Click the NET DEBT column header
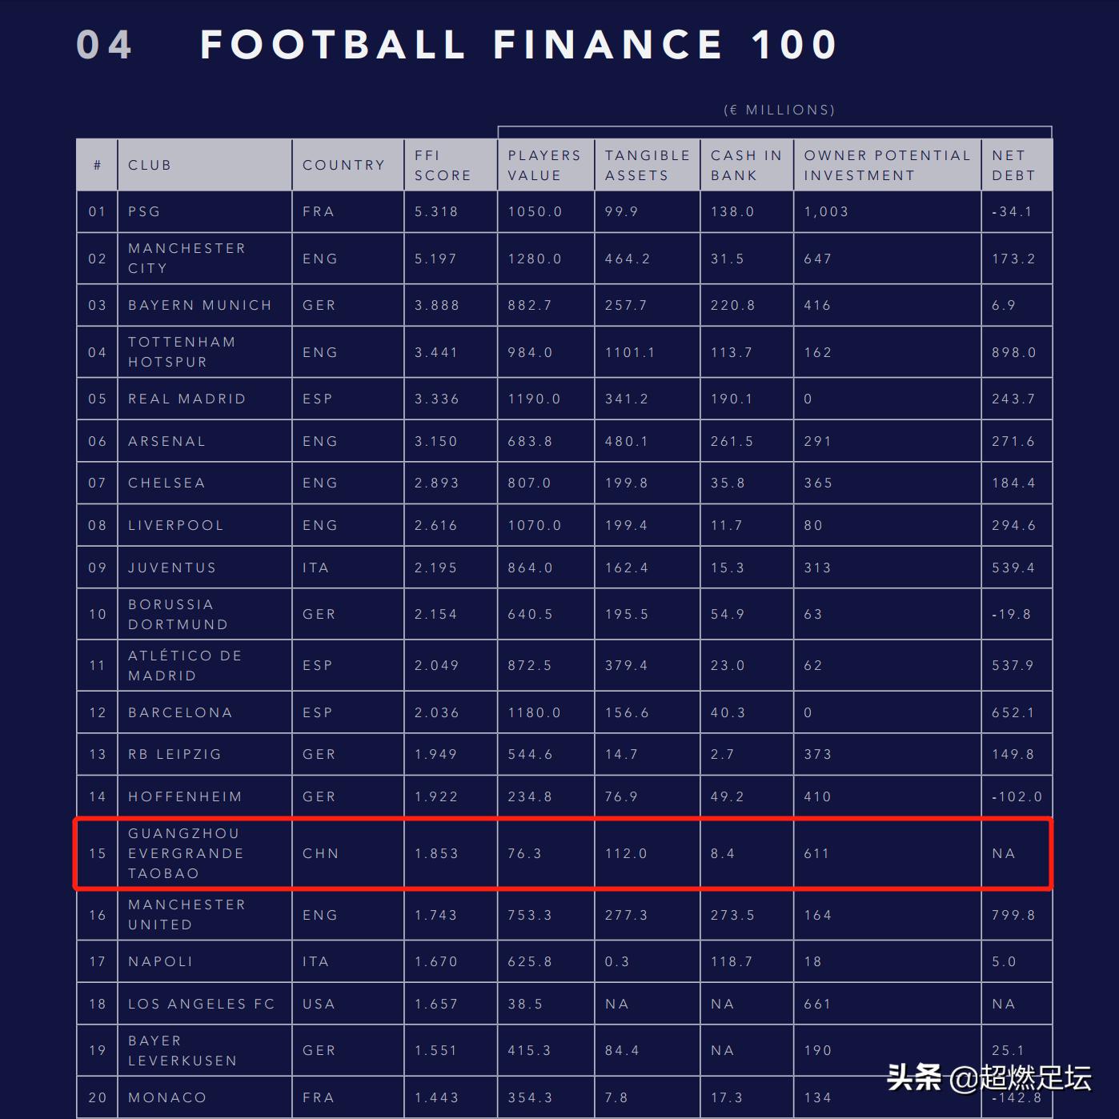The image size is (1119, 1119). [x=1013, y=165]
